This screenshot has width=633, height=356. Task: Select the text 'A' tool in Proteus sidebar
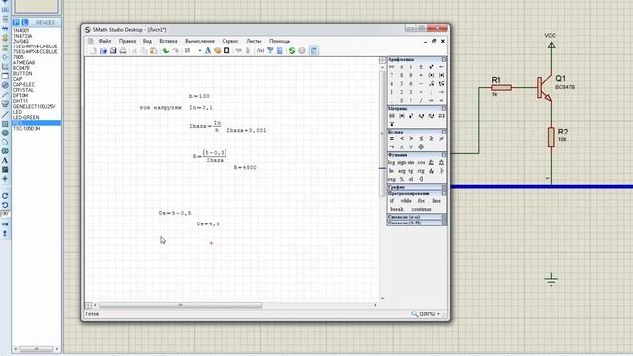point(5,160)
